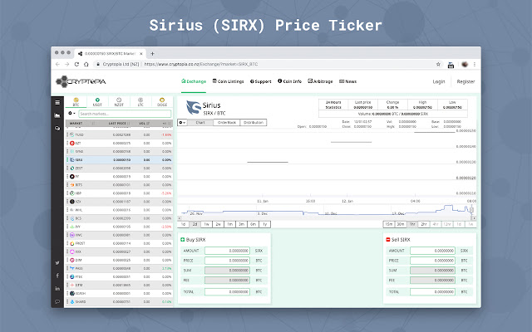Select the USDT base market tab
The height and width of the screenshot is (332, 532).
coord(97,102)
